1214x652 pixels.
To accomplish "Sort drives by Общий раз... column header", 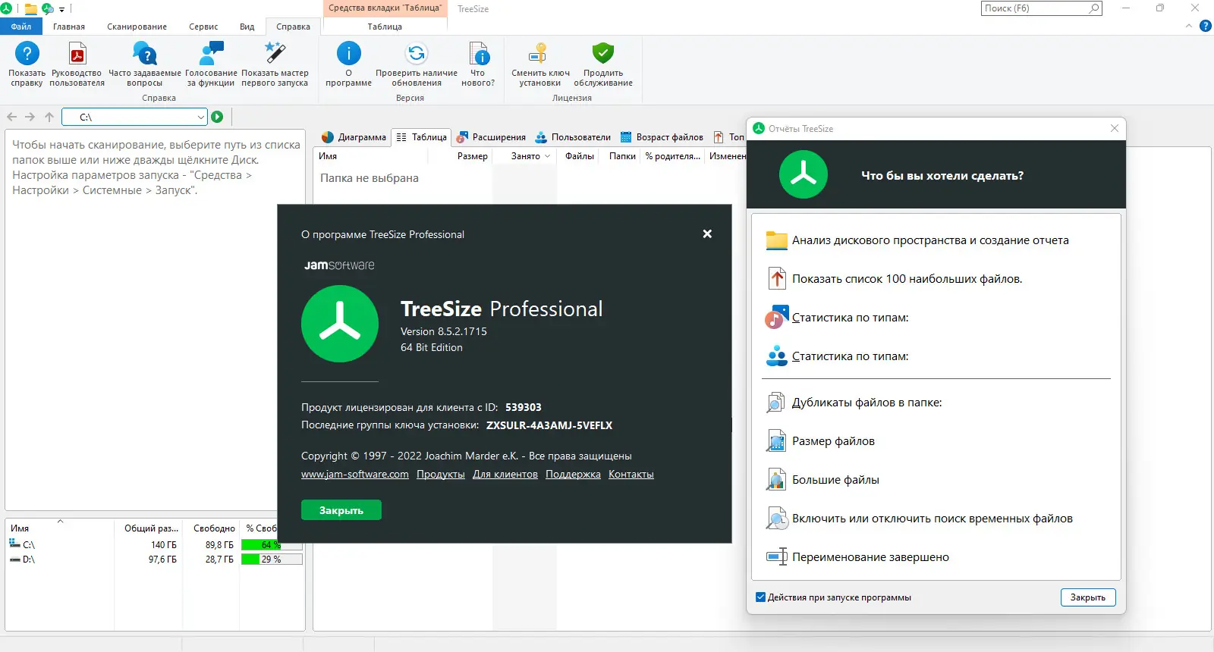I will tap(149, 528).
